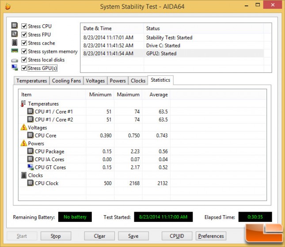Screen dimensions: 285x247
Task: Select the 'Drive C: Started' log entry
Action: coord(173,46)
